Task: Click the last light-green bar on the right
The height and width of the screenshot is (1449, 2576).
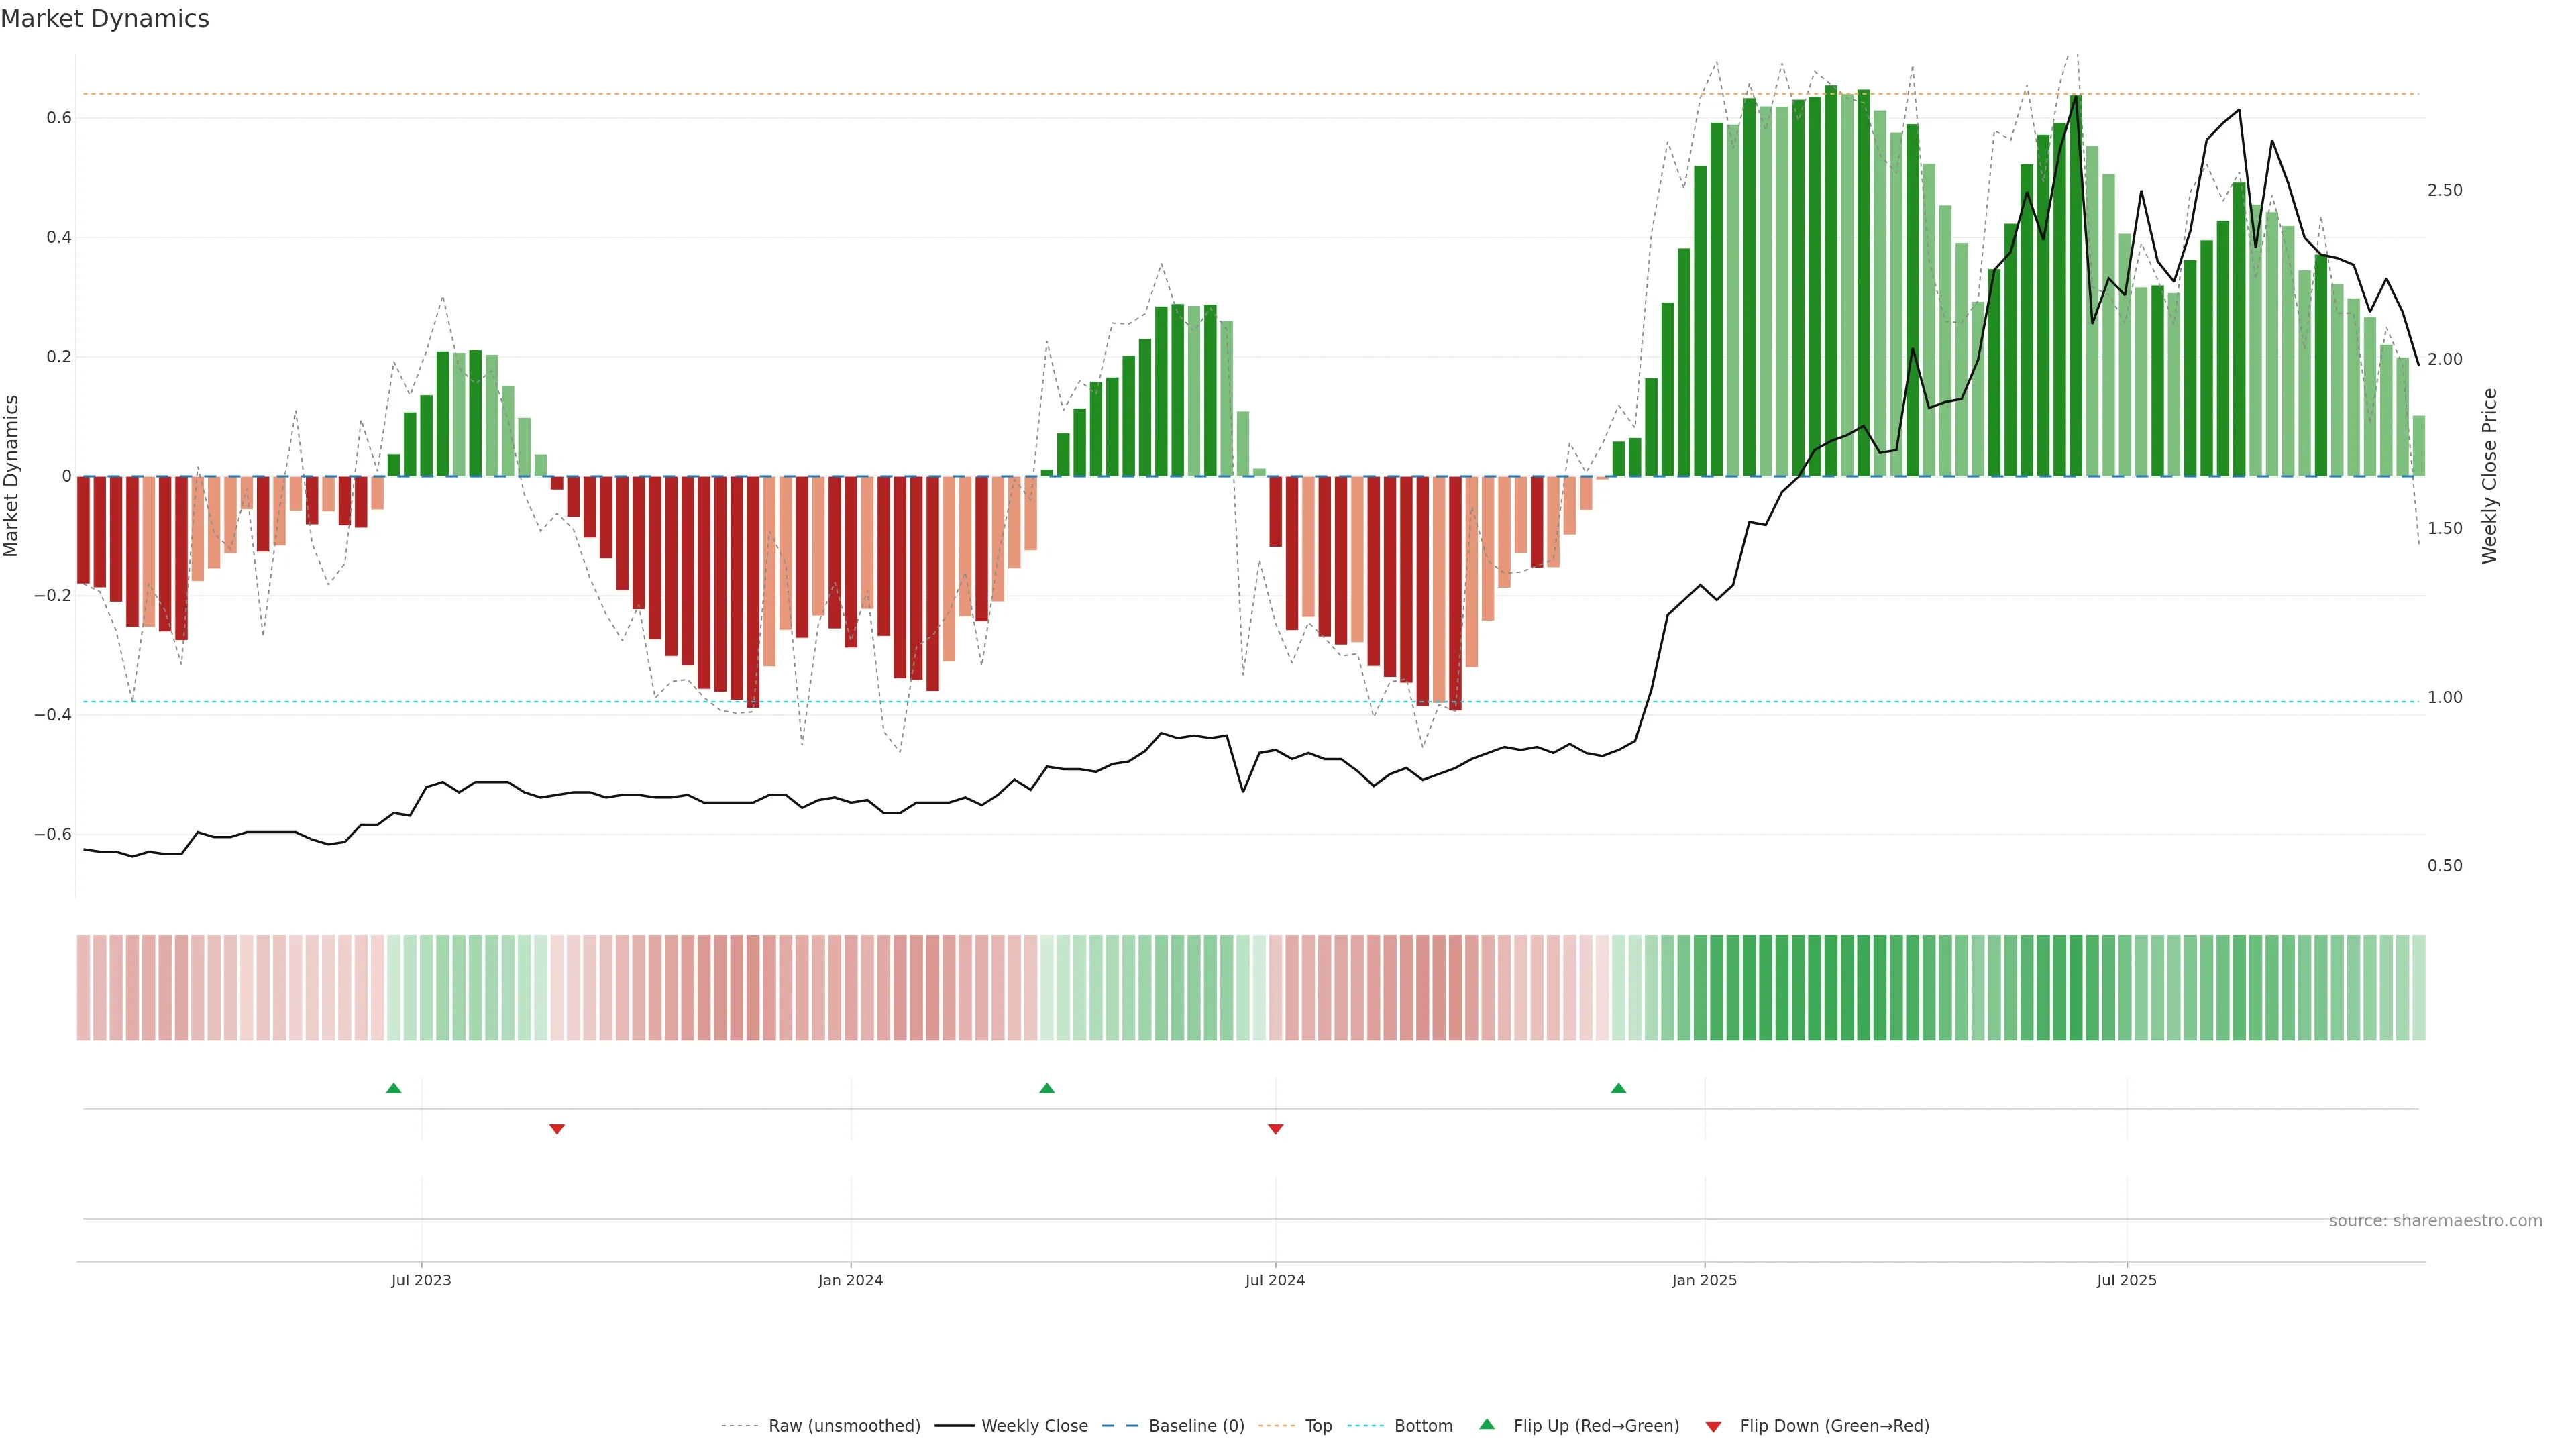Action: 2418,446
